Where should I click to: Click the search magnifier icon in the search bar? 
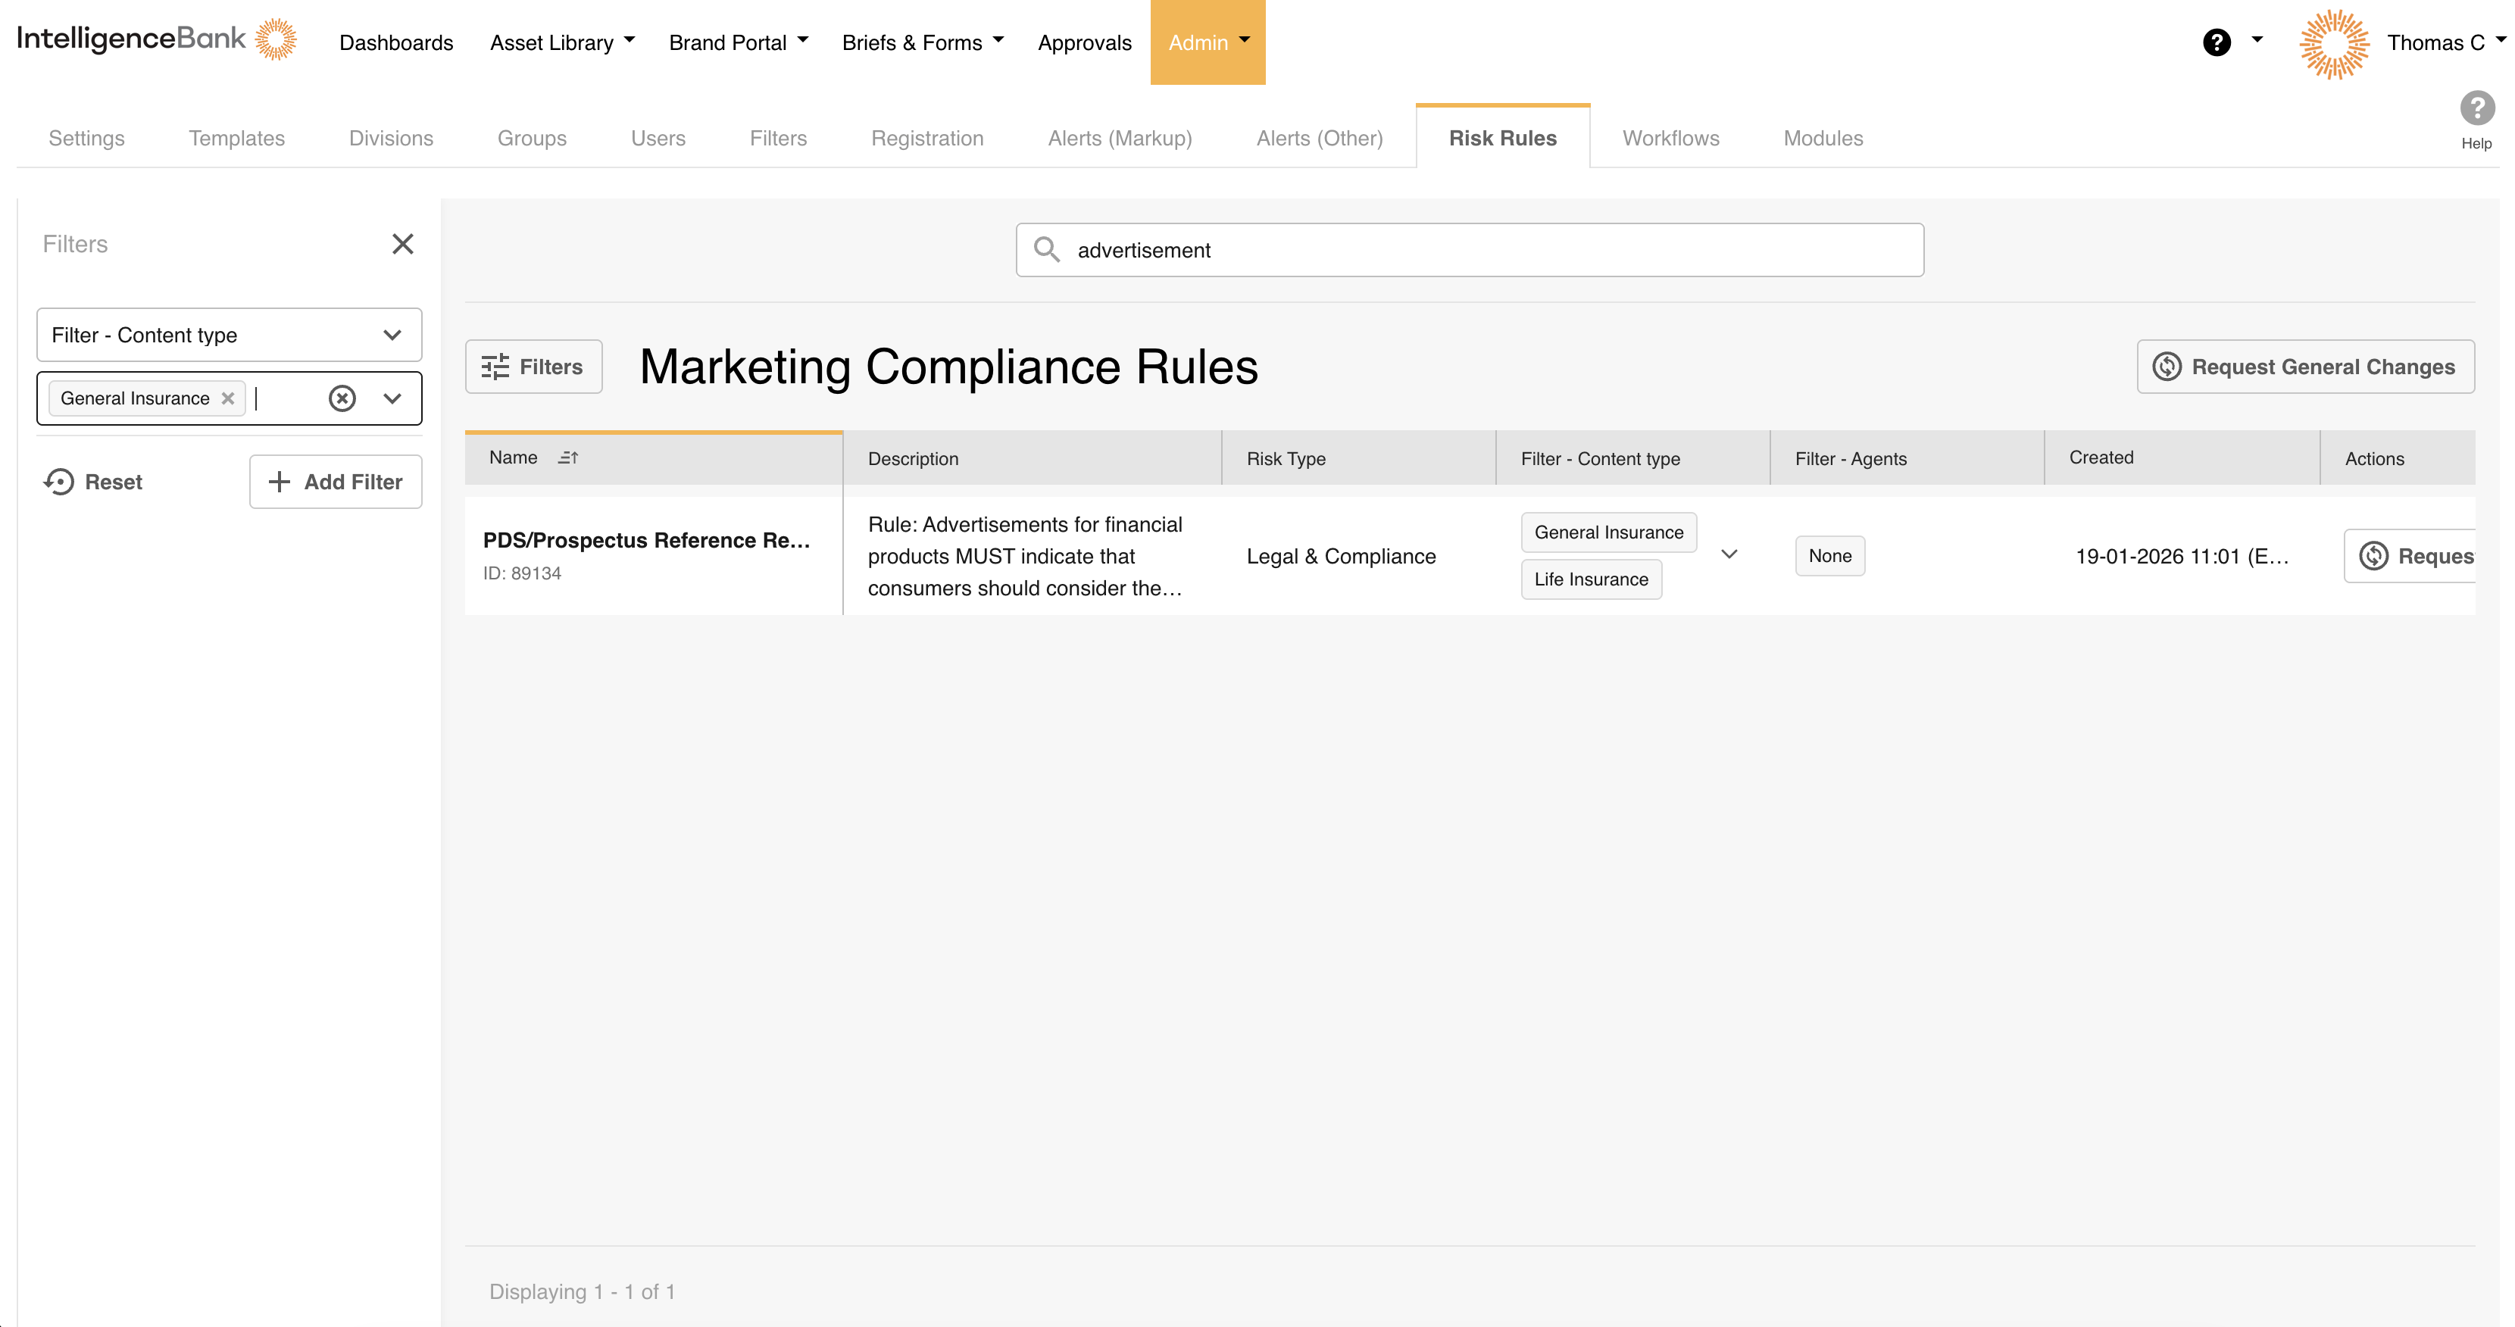click(1048, 250)
